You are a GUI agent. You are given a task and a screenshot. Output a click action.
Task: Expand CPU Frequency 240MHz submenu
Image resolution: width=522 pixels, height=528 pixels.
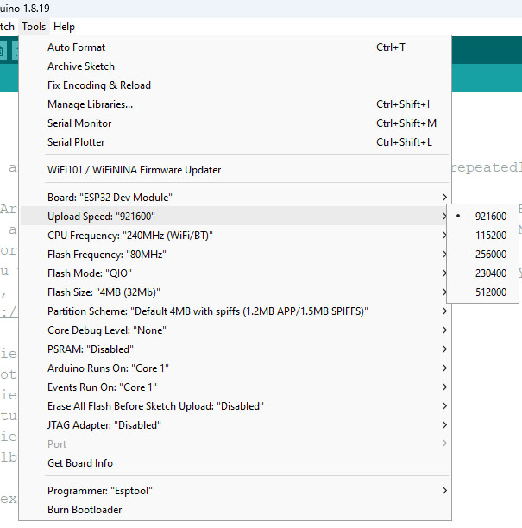point(129,236)
